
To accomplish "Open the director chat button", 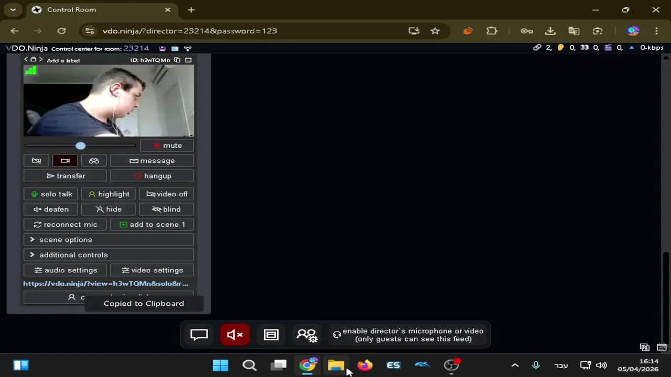I will point(199,335).
